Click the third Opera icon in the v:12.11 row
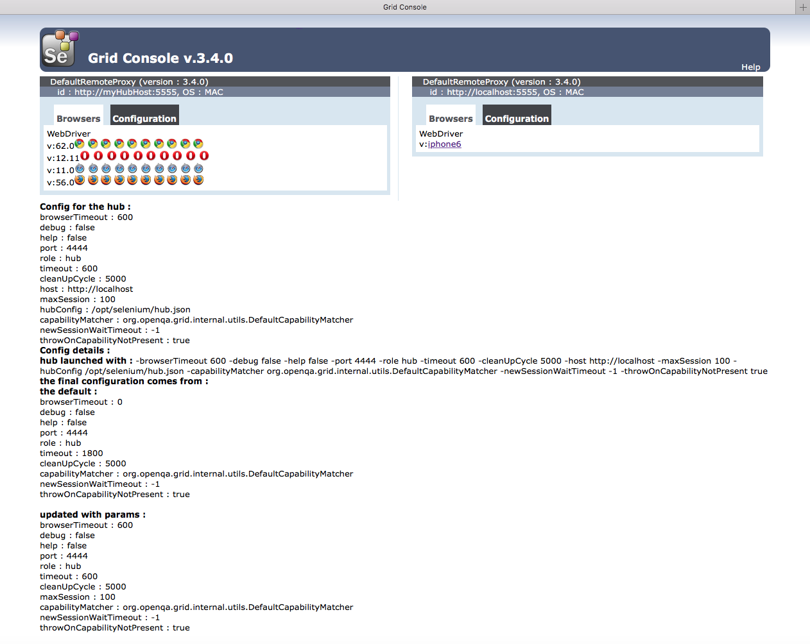Viewport: 810px width, 644px height. 112,155
